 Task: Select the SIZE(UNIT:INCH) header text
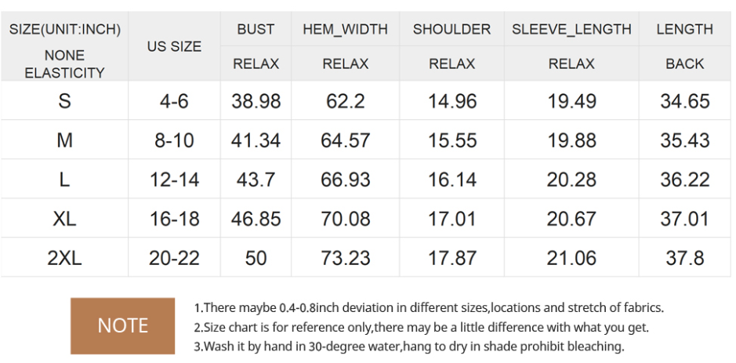click(x=64, y=30)
